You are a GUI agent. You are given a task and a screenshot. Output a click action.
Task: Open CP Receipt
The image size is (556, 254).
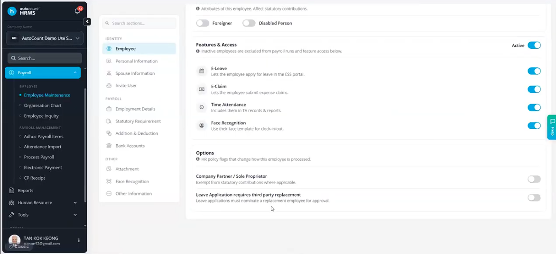point(35,178)
